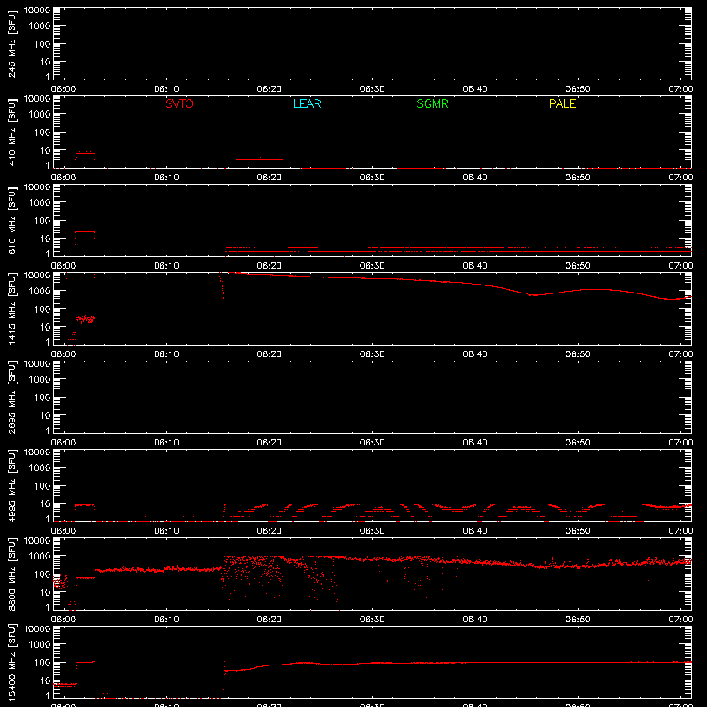Click the 1415 MHz curve dip before 06:50
This screenshot has width=707, height=707.
535,295
